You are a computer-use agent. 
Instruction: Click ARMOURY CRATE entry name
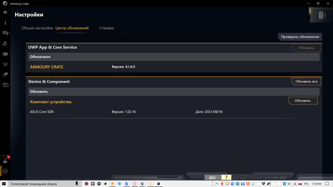(x=47, y=67)
